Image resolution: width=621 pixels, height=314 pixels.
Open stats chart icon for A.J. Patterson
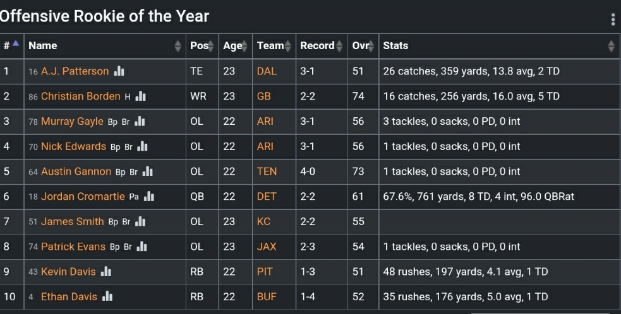click(x=119, y=71)
